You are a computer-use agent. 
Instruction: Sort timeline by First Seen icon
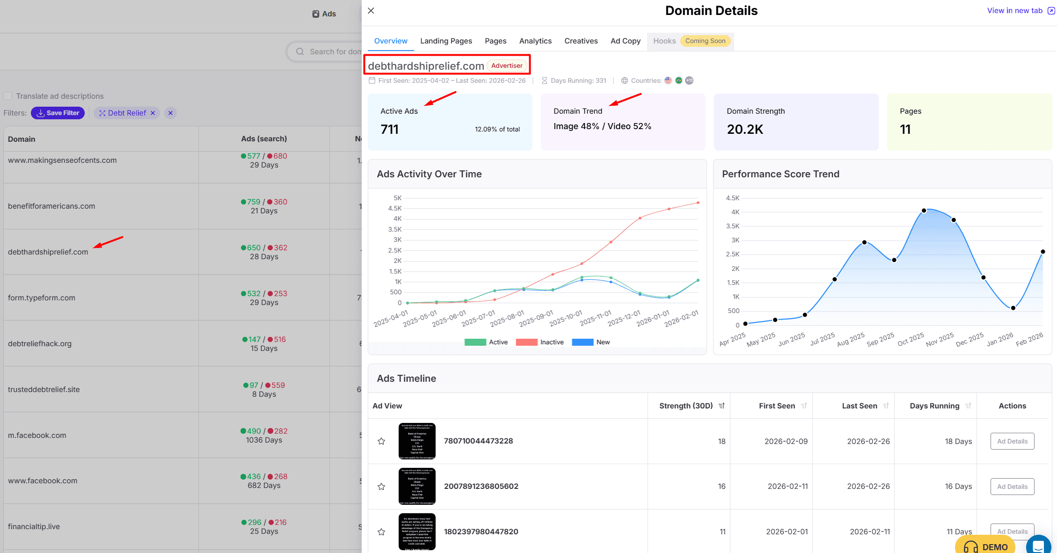click(x=804, y=406)
